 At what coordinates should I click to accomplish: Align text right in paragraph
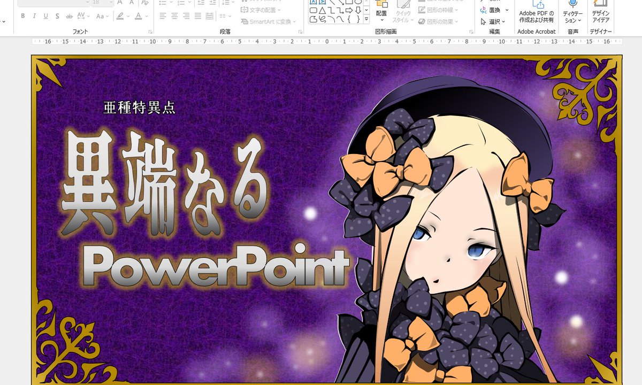[185, 16]
